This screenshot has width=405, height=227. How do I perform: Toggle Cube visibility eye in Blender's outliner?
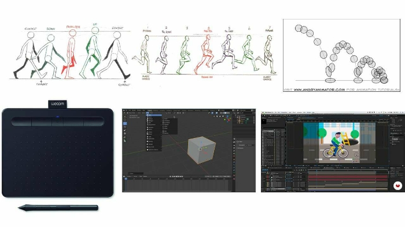pos(254,121)
